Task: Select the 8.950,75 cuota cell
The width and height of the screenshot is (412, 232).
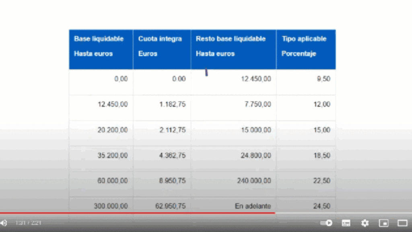Action: (x=162, y=184)
